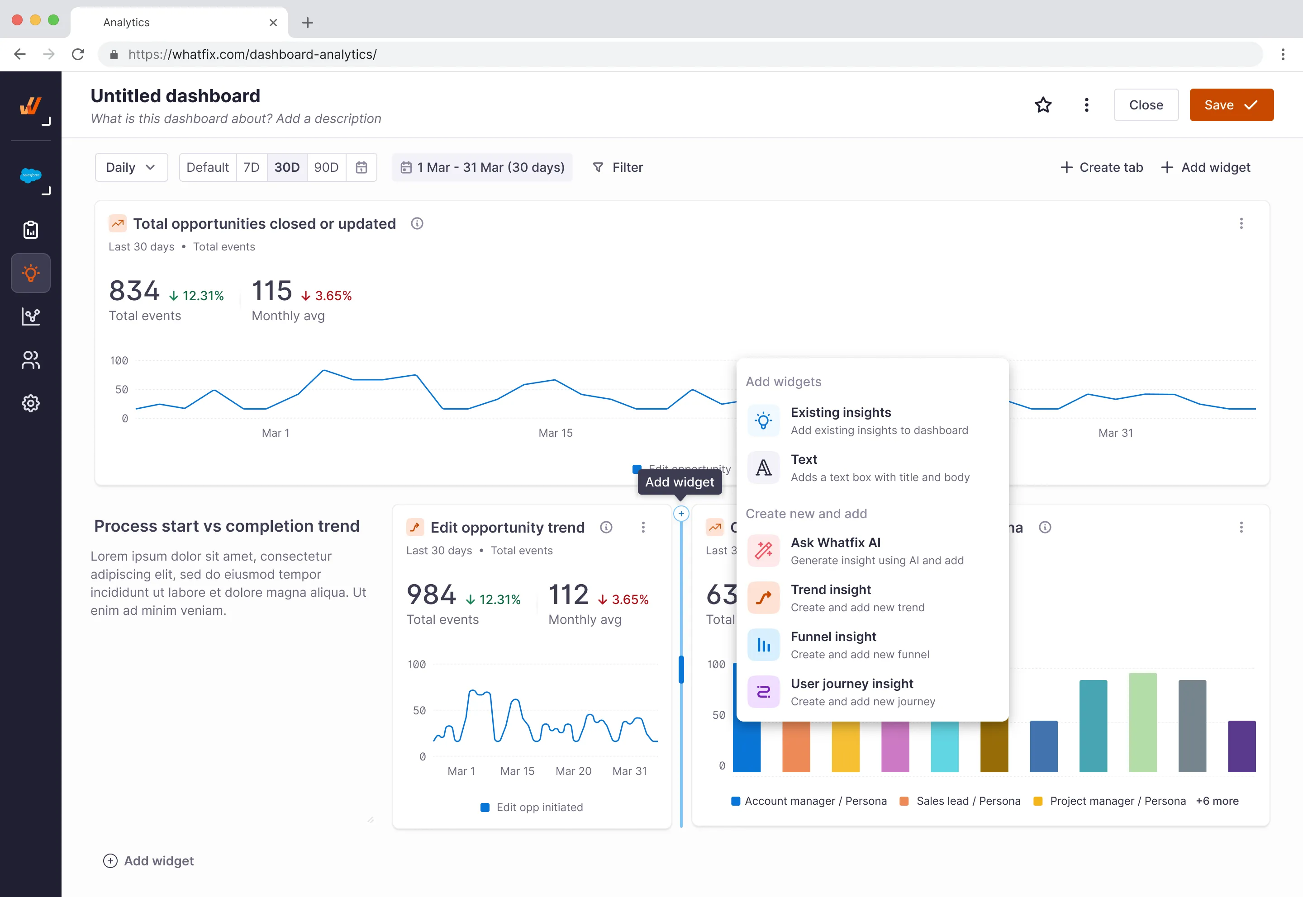The width and height of the screenshot is (1303, 897).
Task: Save the dashboard
Action: (1231, 105)
